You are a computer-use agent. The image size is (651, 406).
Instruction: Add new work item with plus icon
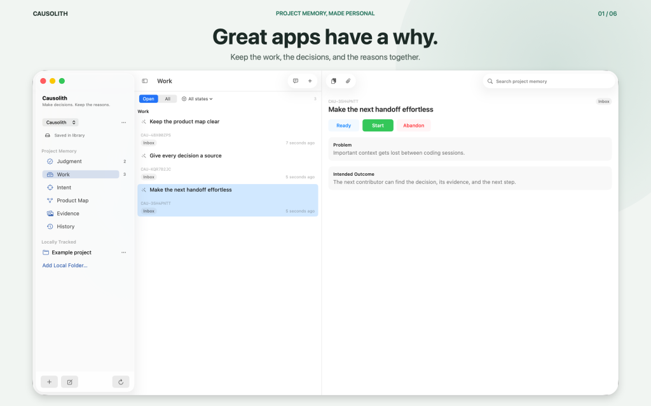(x=310, y=81)
